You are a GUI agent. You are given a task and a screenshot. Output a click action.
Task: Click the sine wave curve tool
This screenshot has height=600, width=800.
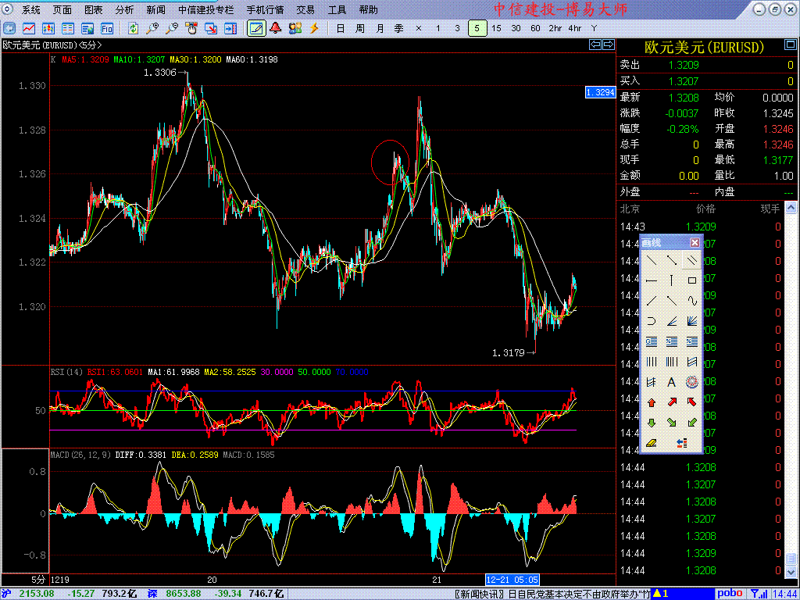pos(691,300)
